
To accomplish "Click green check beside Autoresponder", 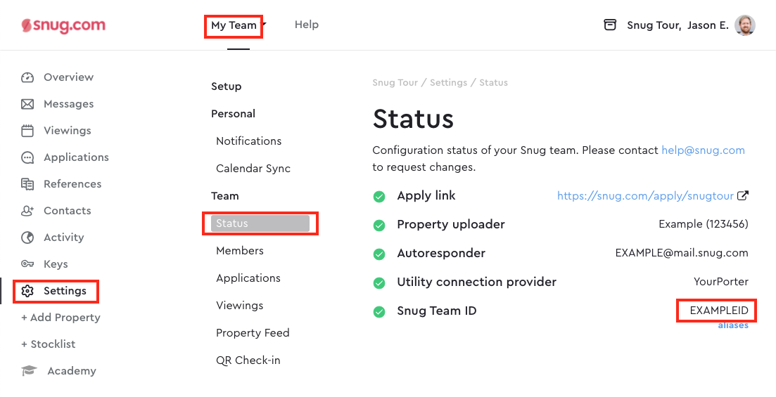I will (379, 254).
